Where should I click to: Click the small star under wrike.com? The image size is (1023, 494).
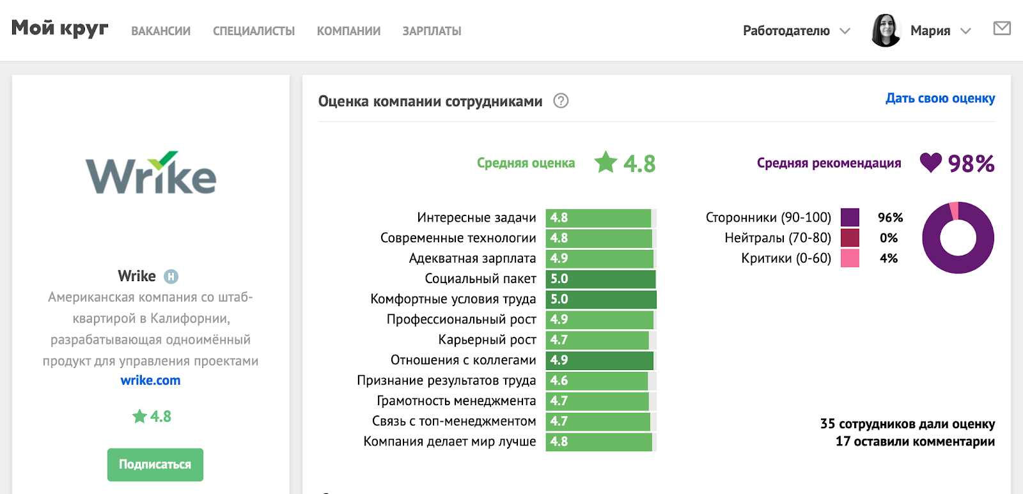pos(139,417)
